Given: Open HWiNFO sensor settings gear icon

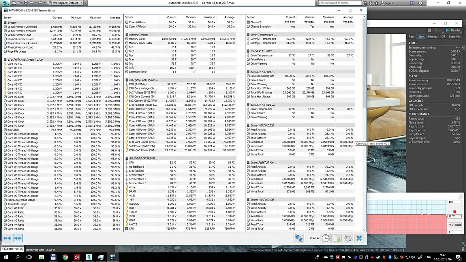Looking at the screenshot, I should click(348, 238).
